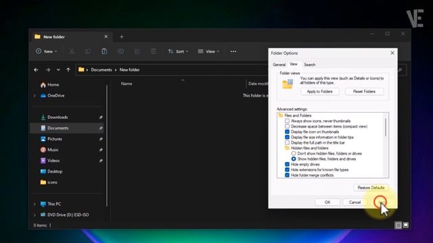This screenshot has height=243, width=433.
Task: Click the Delete trash icon in toolbar
Action: click(154, 51)
